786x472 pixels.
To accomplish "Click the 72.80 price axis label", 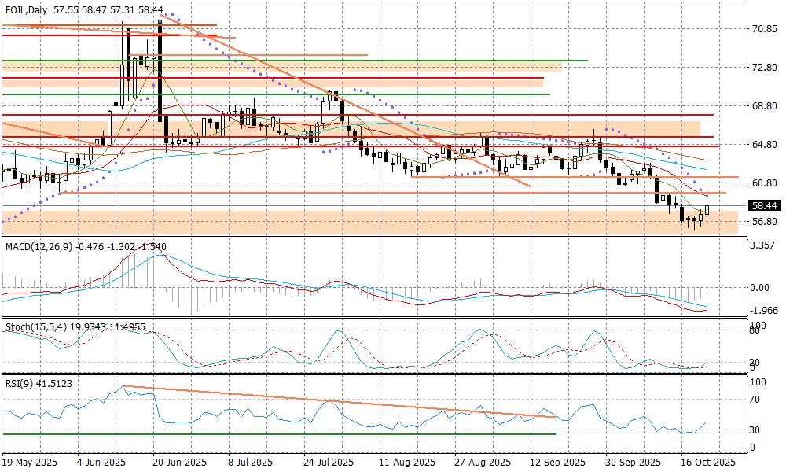I will (764, 68).
